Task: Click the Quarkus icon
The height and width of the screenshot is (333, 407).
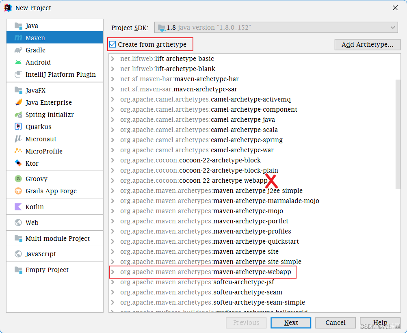Action: pos(18,127)
